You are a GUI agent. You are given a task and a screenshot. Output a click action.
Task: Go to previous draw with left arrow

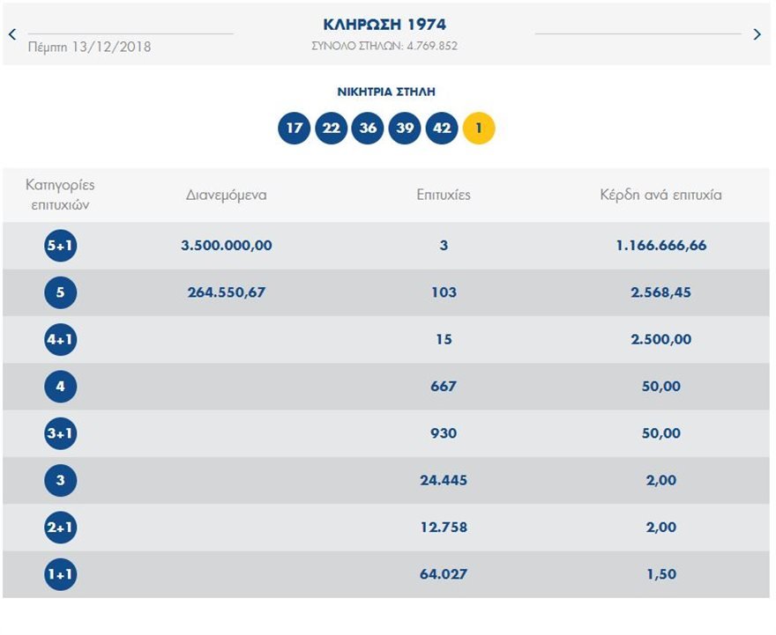pyautogui.click(x=11, y=34)
